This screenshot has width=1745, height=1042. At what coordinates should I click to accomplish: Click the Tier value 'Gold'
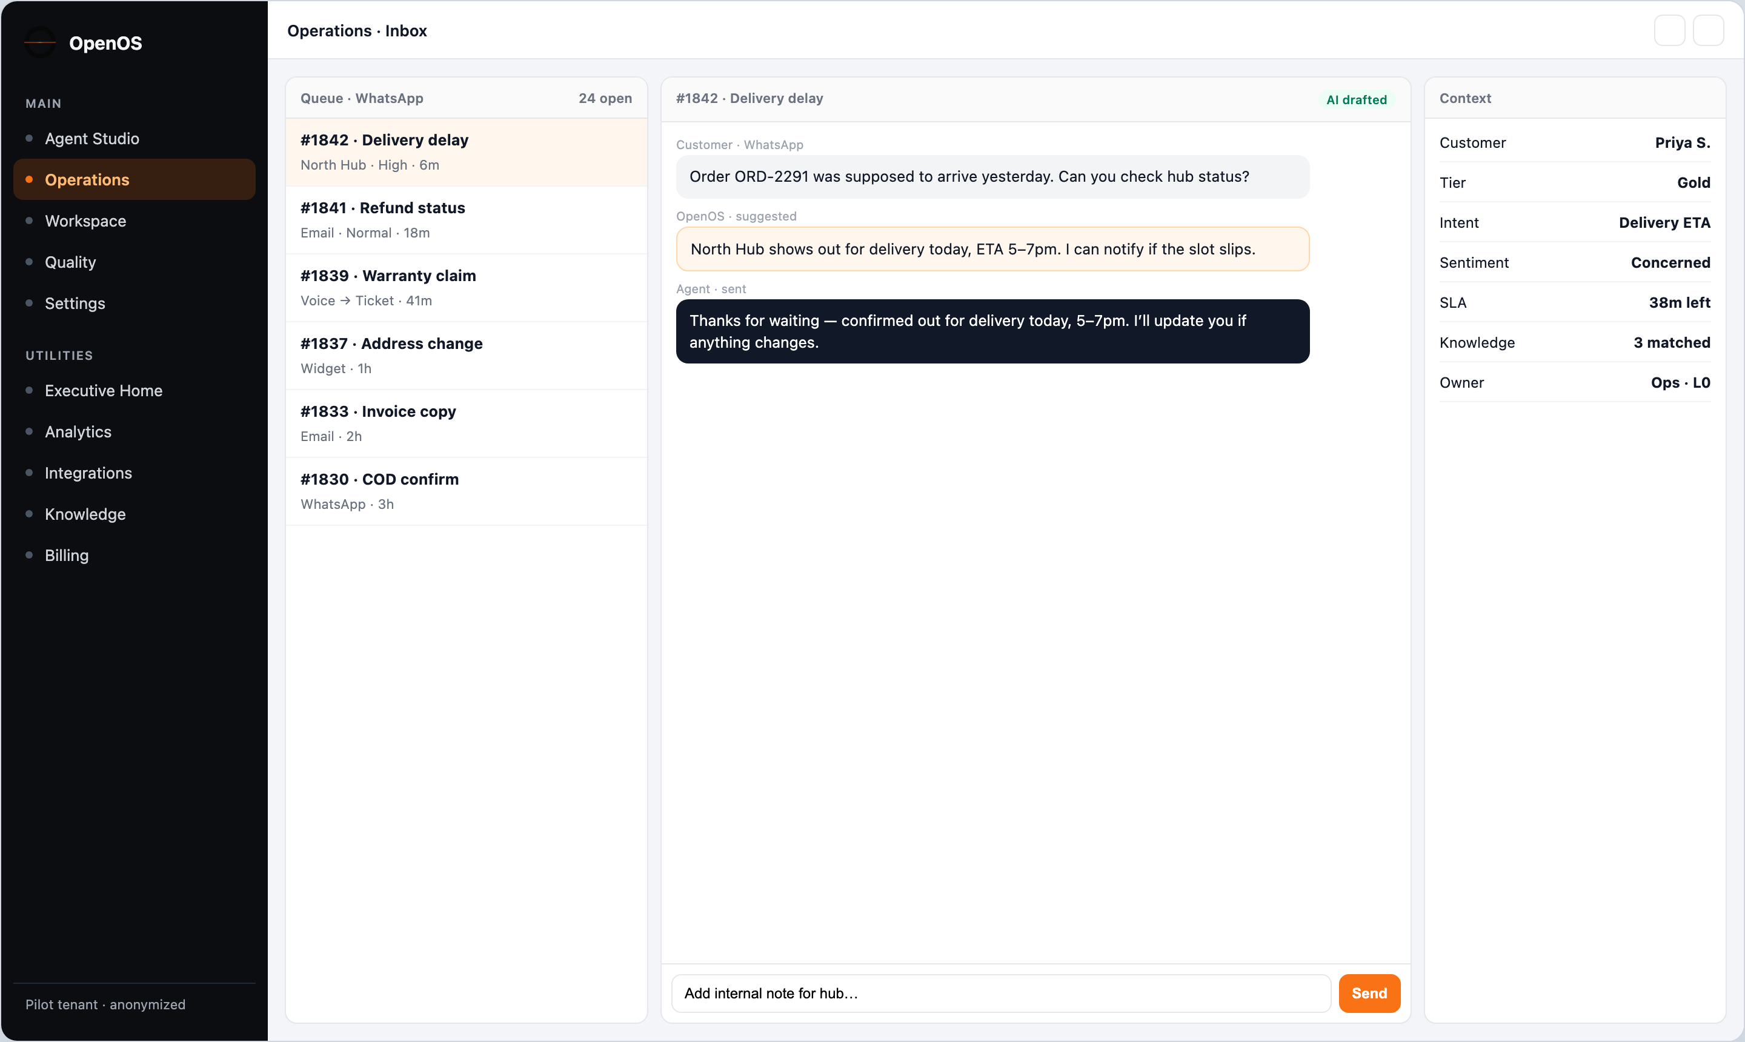click(1693, 182)
